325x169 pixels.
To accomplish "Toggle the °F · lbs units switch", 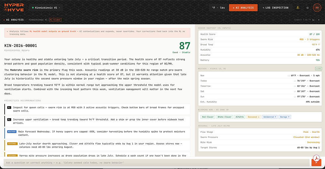I will click(x=218, y=8).
